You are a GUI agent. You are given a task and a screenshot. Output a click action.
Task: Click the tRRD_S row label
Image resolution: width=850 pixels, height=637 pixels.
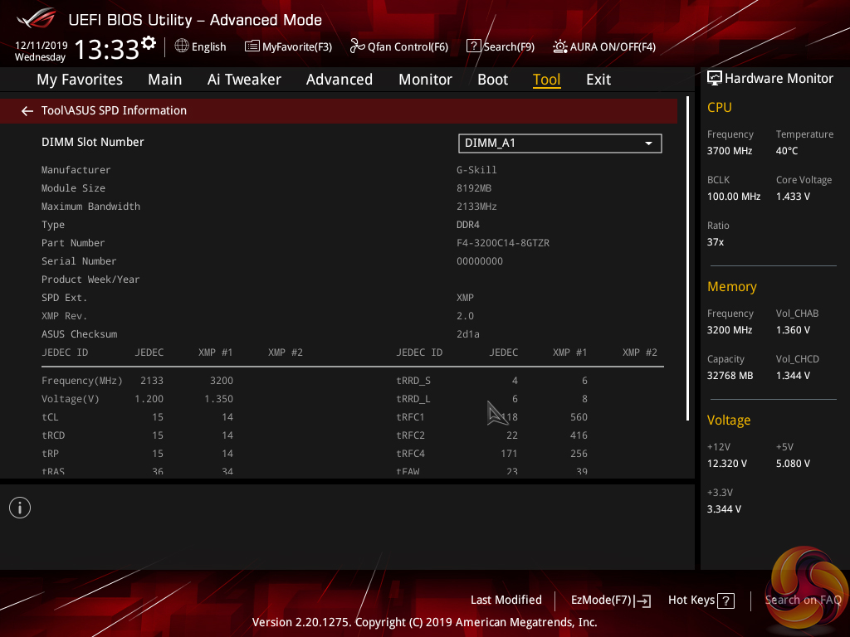413,381
